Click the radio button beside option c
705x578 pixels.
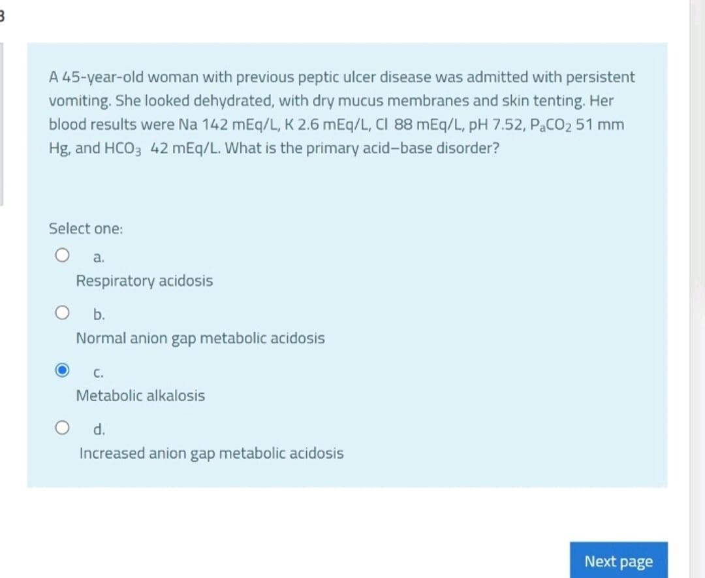point(63,369)
